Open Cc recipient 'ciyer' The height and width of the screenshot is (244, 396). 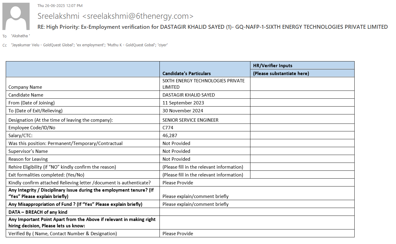(x=162, y=45)
